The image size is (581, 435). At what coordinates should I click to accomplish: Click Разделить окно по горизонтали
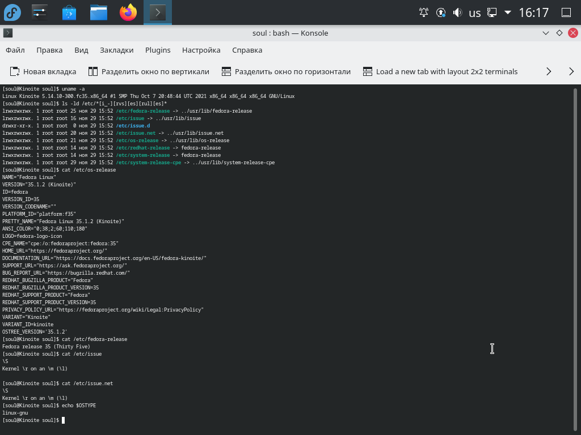tap(286, 71)
